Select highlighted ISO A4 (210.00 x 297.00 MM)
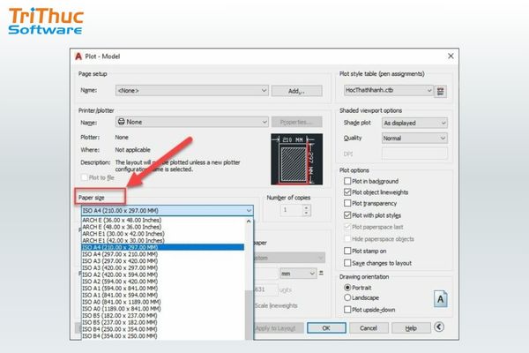This screenshot has width=529, height=353. click(x=163, y=247)
